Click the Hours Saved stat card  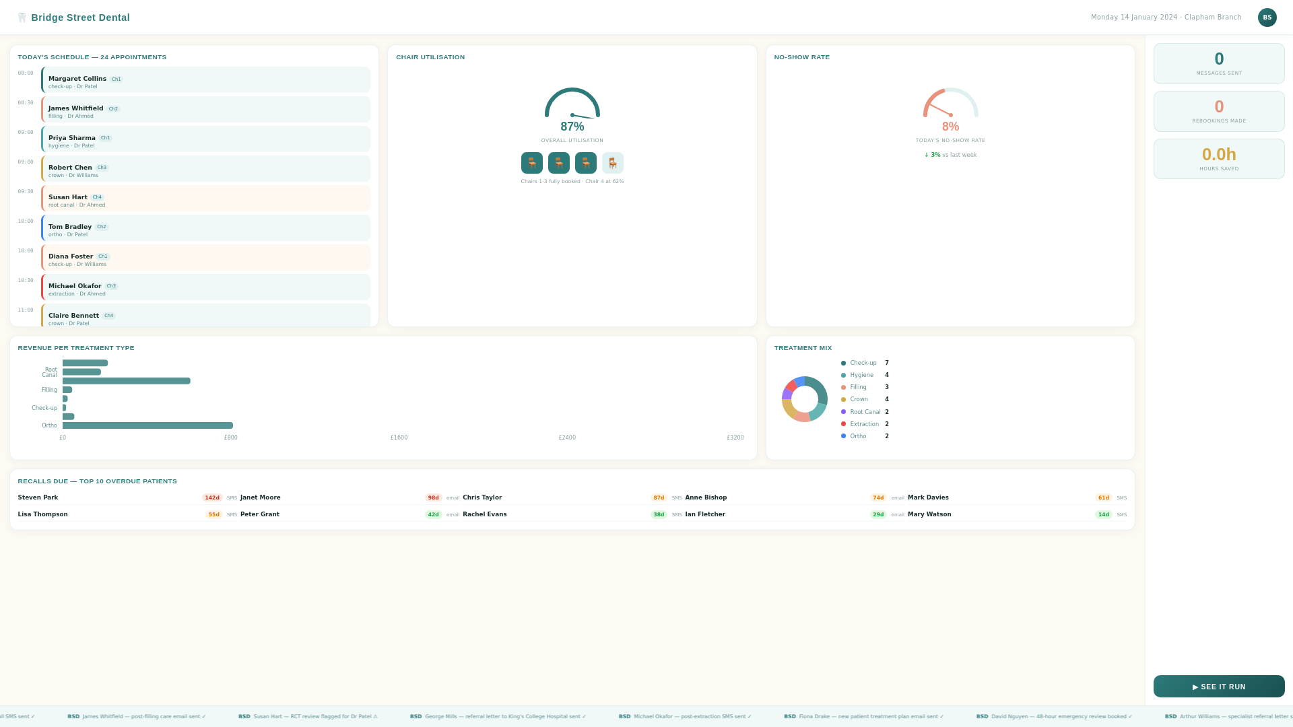1219,159
